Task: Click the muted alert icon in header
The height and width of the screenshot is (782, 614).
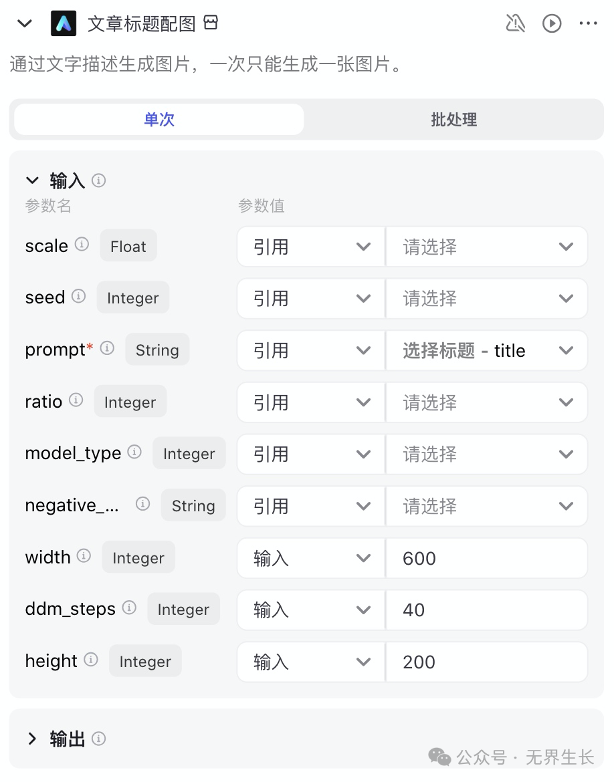Action: pyautogui.click(x=516, y=24)
